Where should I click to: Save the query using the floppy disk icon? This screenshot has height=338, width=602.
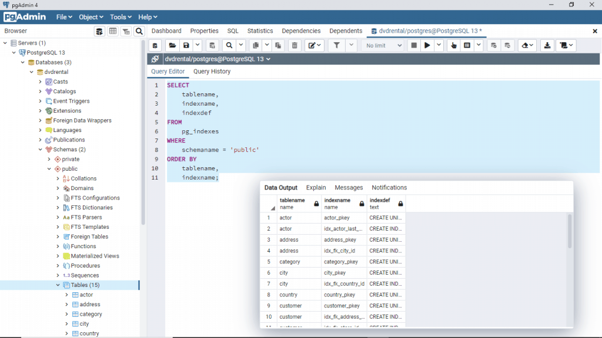click(186, 45)
